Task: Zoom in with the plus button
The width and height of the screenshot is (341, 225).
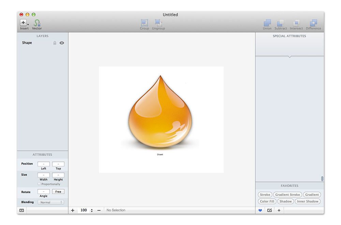Action: 73,210
